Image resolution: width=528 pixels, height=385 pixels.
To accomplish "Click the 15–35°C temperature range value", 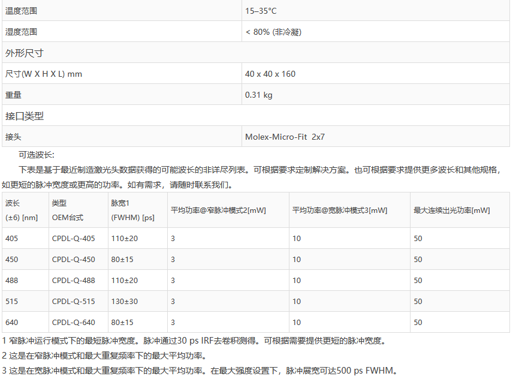I will click(261, 11).
